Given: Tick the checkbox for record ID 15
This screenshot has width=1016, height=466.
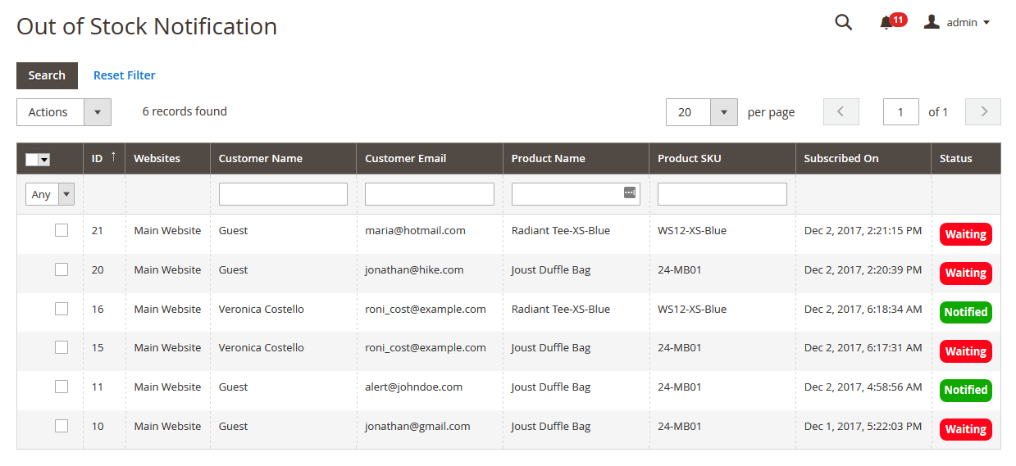Looking at the screenshot, I should [x=62, y=347].
